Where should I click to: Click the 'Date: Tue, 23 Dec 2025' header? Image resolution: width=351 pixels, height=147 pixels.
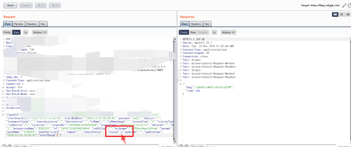pos(208,46)
